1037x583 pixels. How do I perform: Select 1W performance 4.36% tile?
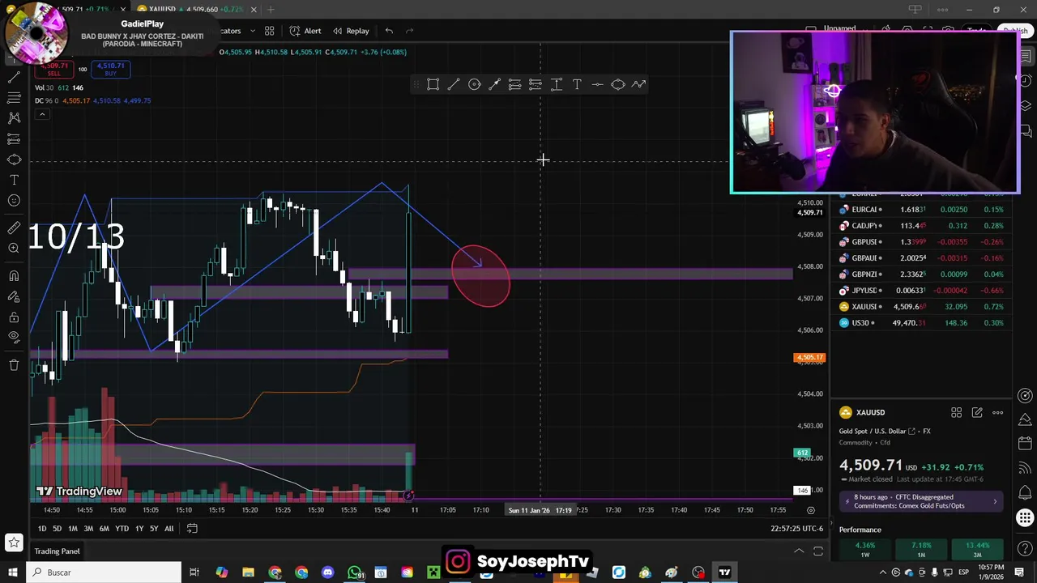click(865, 549)
